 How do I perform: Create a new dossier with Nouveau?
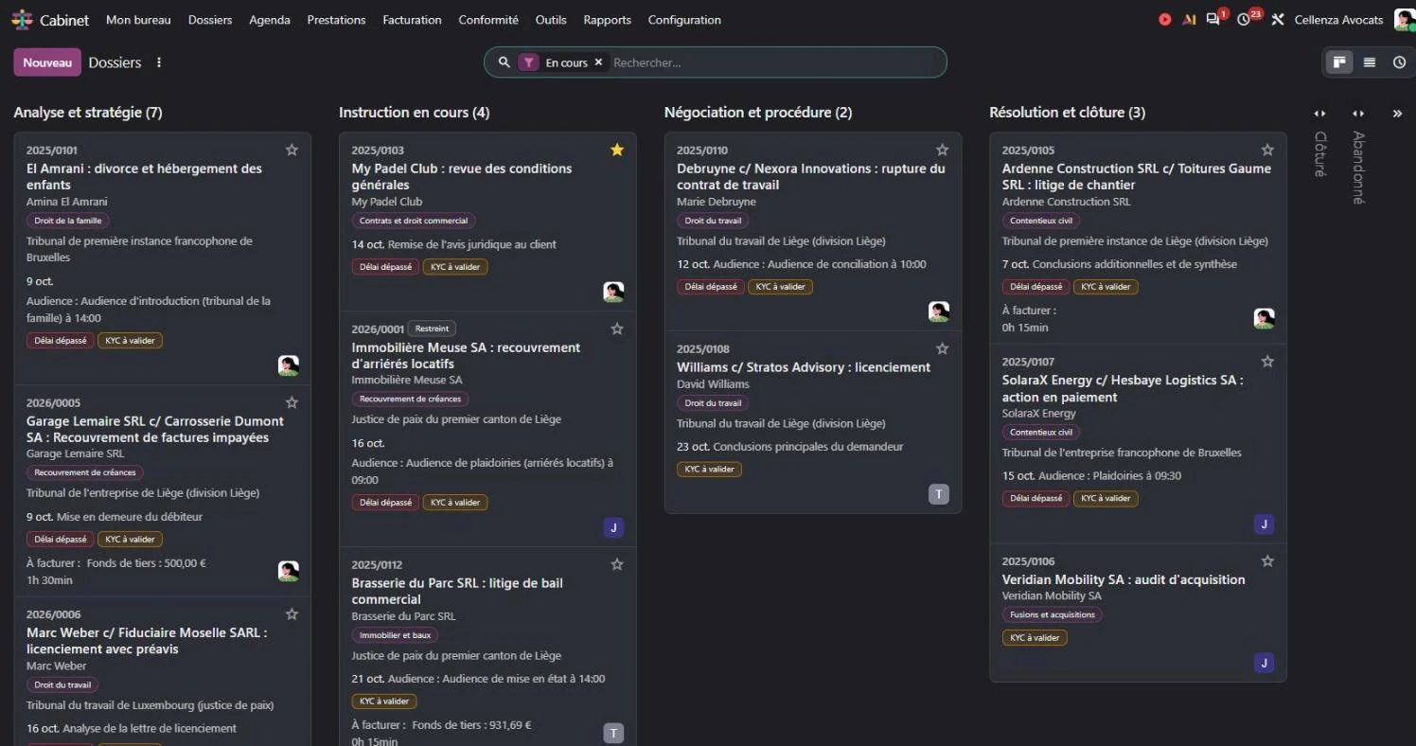point(47,62)
